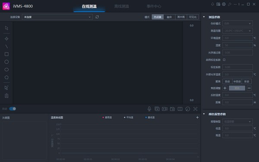This screenshot has width=259, height=162.
Task: Select 融合 mode
Action: 169,17
